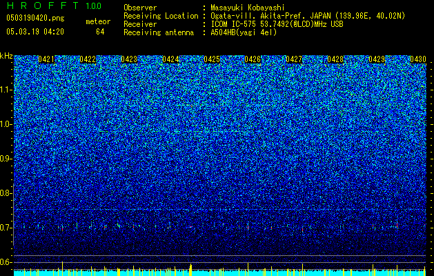The height and width of the screenshot is (276, 434).
Task: Click the 1.0 frequency axis label
Action: tap(6, 125)
